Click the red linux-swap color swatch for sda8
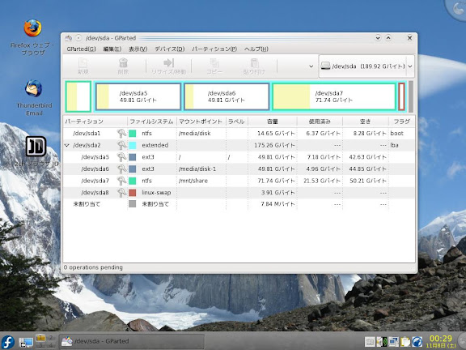This screenshot has width=466, height=350. [133, 193]
